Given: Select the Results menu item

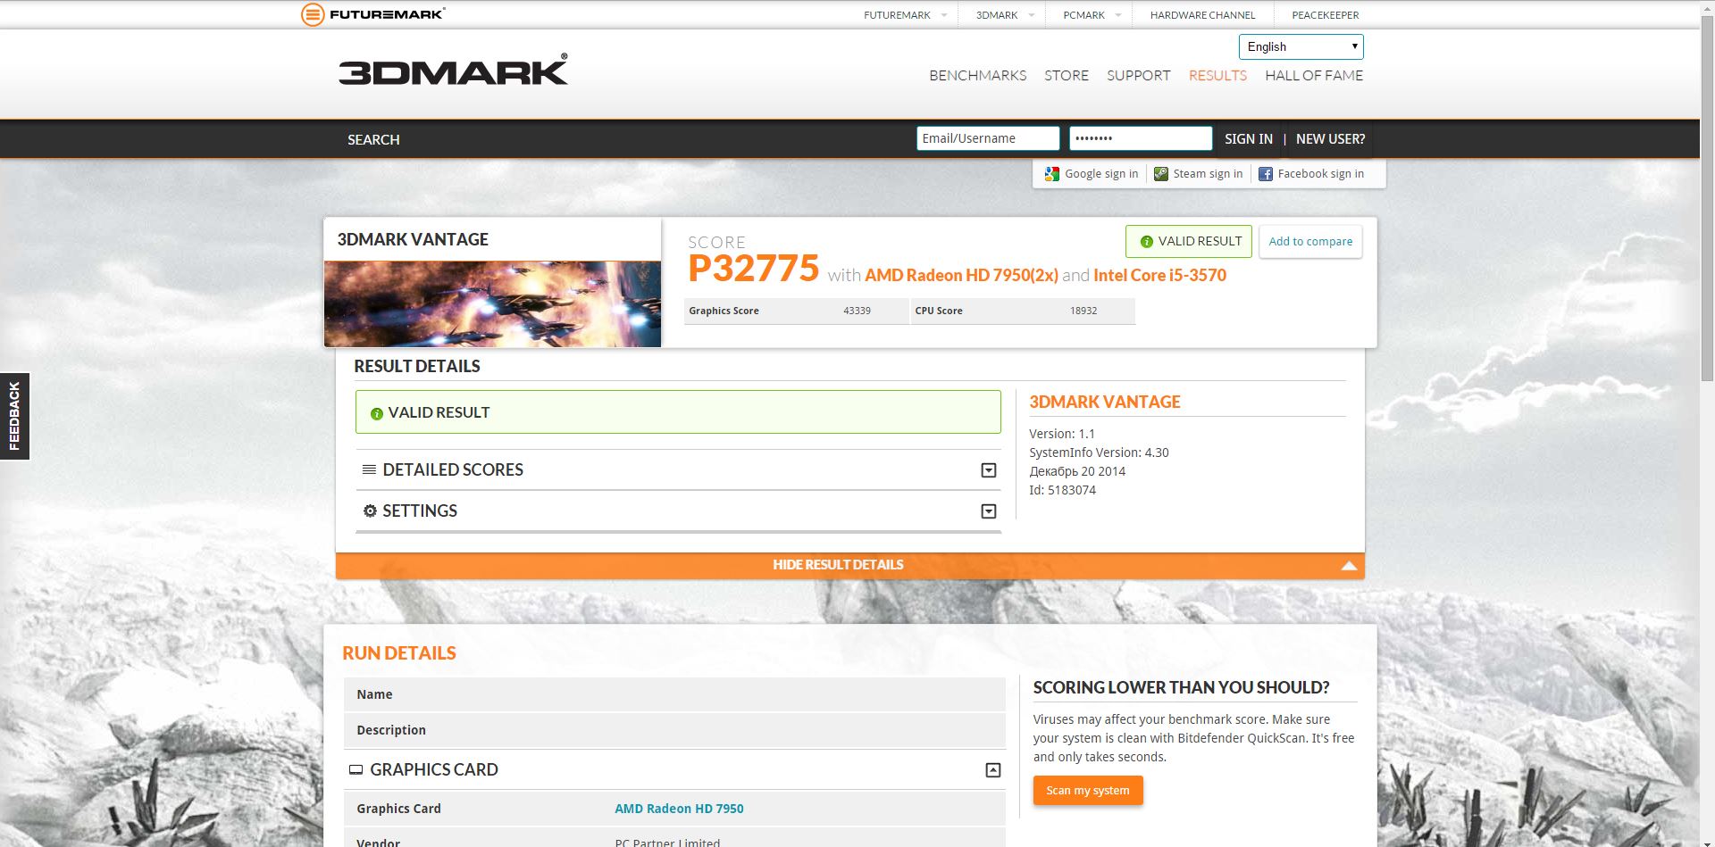Looking at the screenshot, I should click(1217, 76).
